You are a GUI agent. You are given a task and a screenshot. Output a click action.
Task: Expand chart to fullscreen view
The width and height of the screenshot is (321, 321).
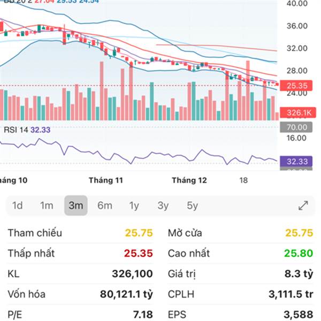click(x=303, y=205)
